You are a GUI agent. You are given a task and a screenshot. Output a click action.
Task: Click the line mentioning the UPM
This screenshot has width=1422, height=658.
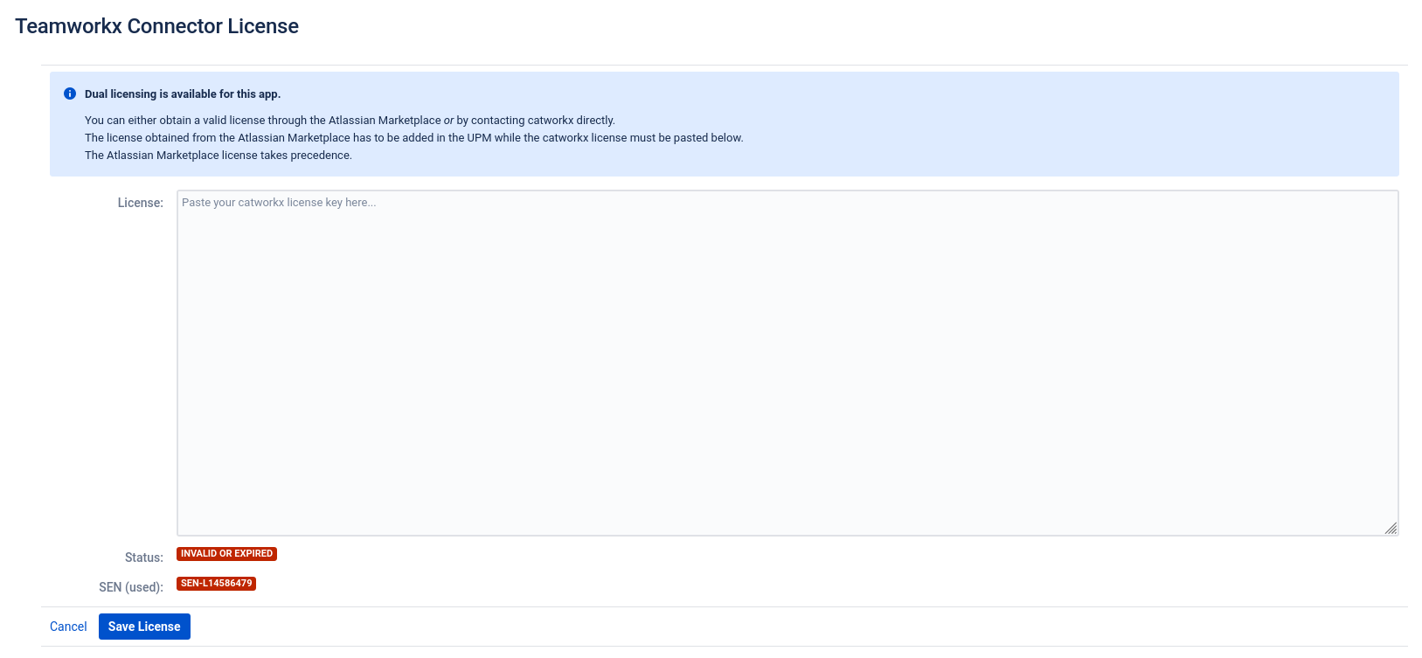(414, 138)
